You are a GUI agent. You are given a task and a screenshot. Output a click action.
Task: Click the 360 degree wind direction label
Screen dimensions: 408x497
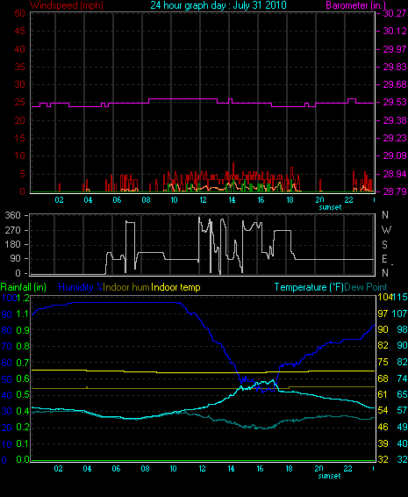[12, 215]
